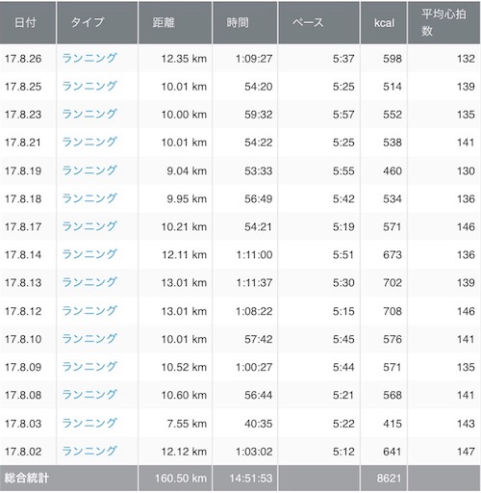Screen dimensions: 481x493
Task: Sort by the 時間 column header
Action: click(245, 22)
